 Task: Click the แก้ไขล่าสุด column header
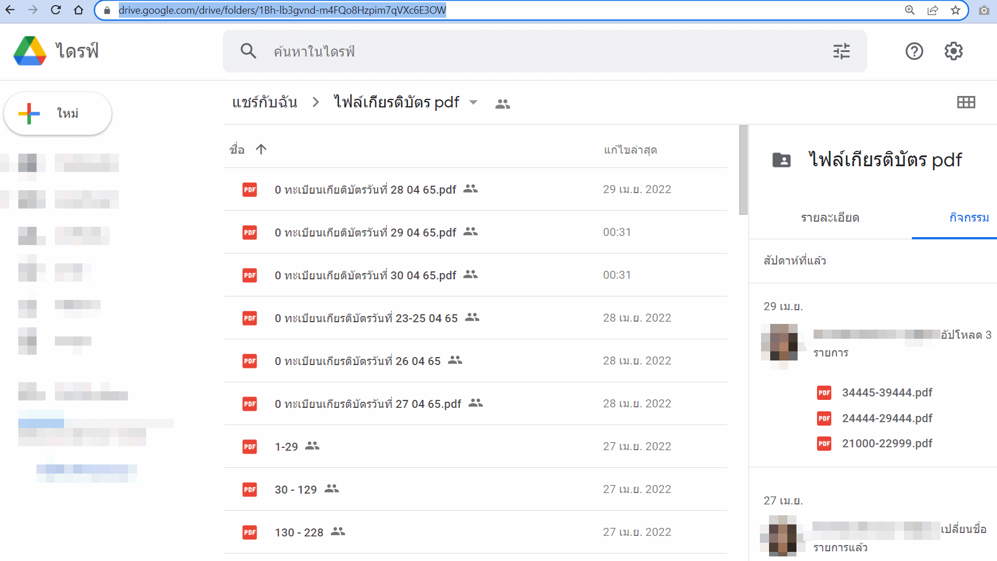coord(630,150)
